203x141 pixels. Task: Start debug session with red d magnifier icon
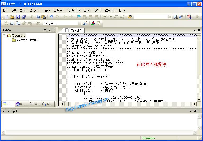pos(189,17)
